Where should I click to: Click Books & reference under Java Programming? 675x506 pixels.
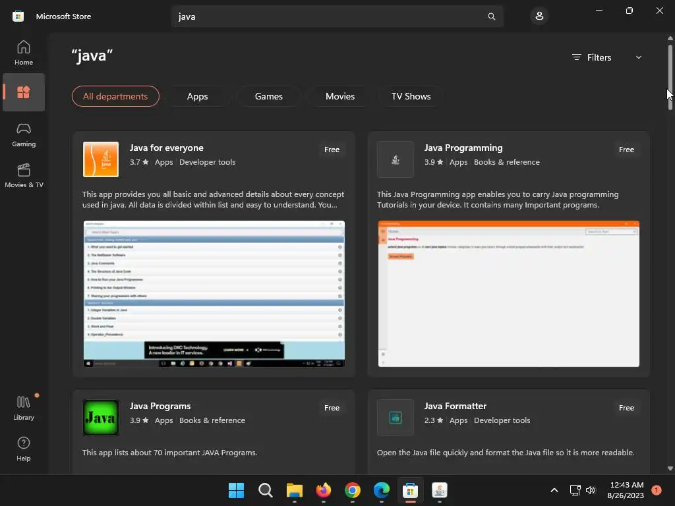[507, 162]
